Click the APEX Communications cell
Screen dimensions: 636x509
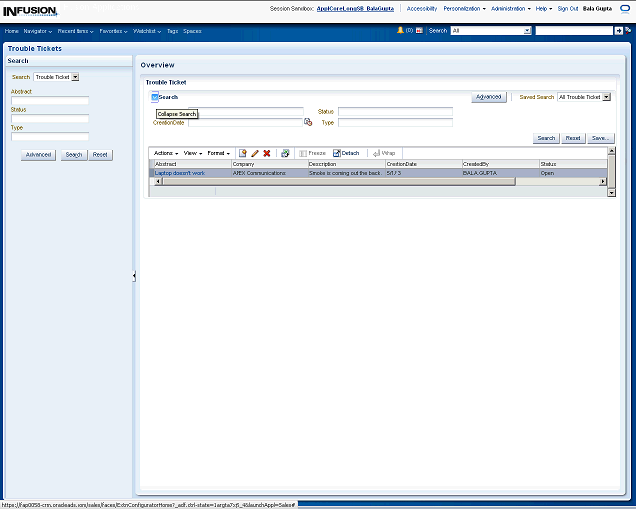coord(269,173)
